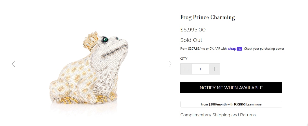This screenshot has height=126, width=308.
Task: Advance to the next product image
Action: click(170, 64)
